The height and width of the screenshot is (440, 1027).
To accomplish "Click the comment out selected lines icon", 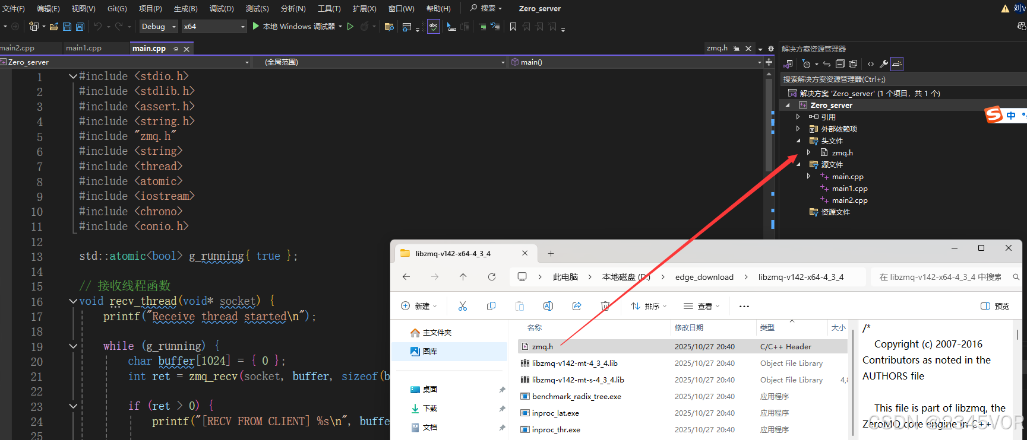I will tap(482, 27).
